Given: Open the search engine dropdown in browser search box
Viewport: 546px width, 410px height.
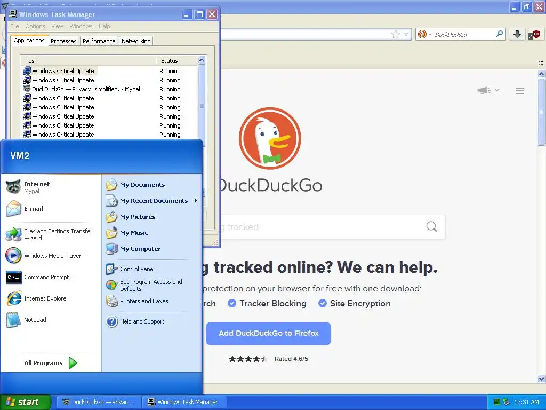Looking at the screenshot, I should tap(430, 34).
